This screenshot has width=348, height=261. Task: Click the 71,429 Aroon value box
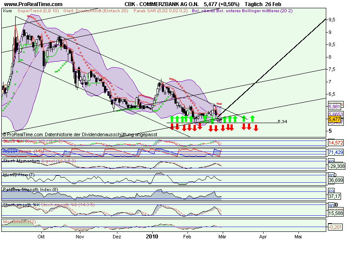click(x=335, y=153)
